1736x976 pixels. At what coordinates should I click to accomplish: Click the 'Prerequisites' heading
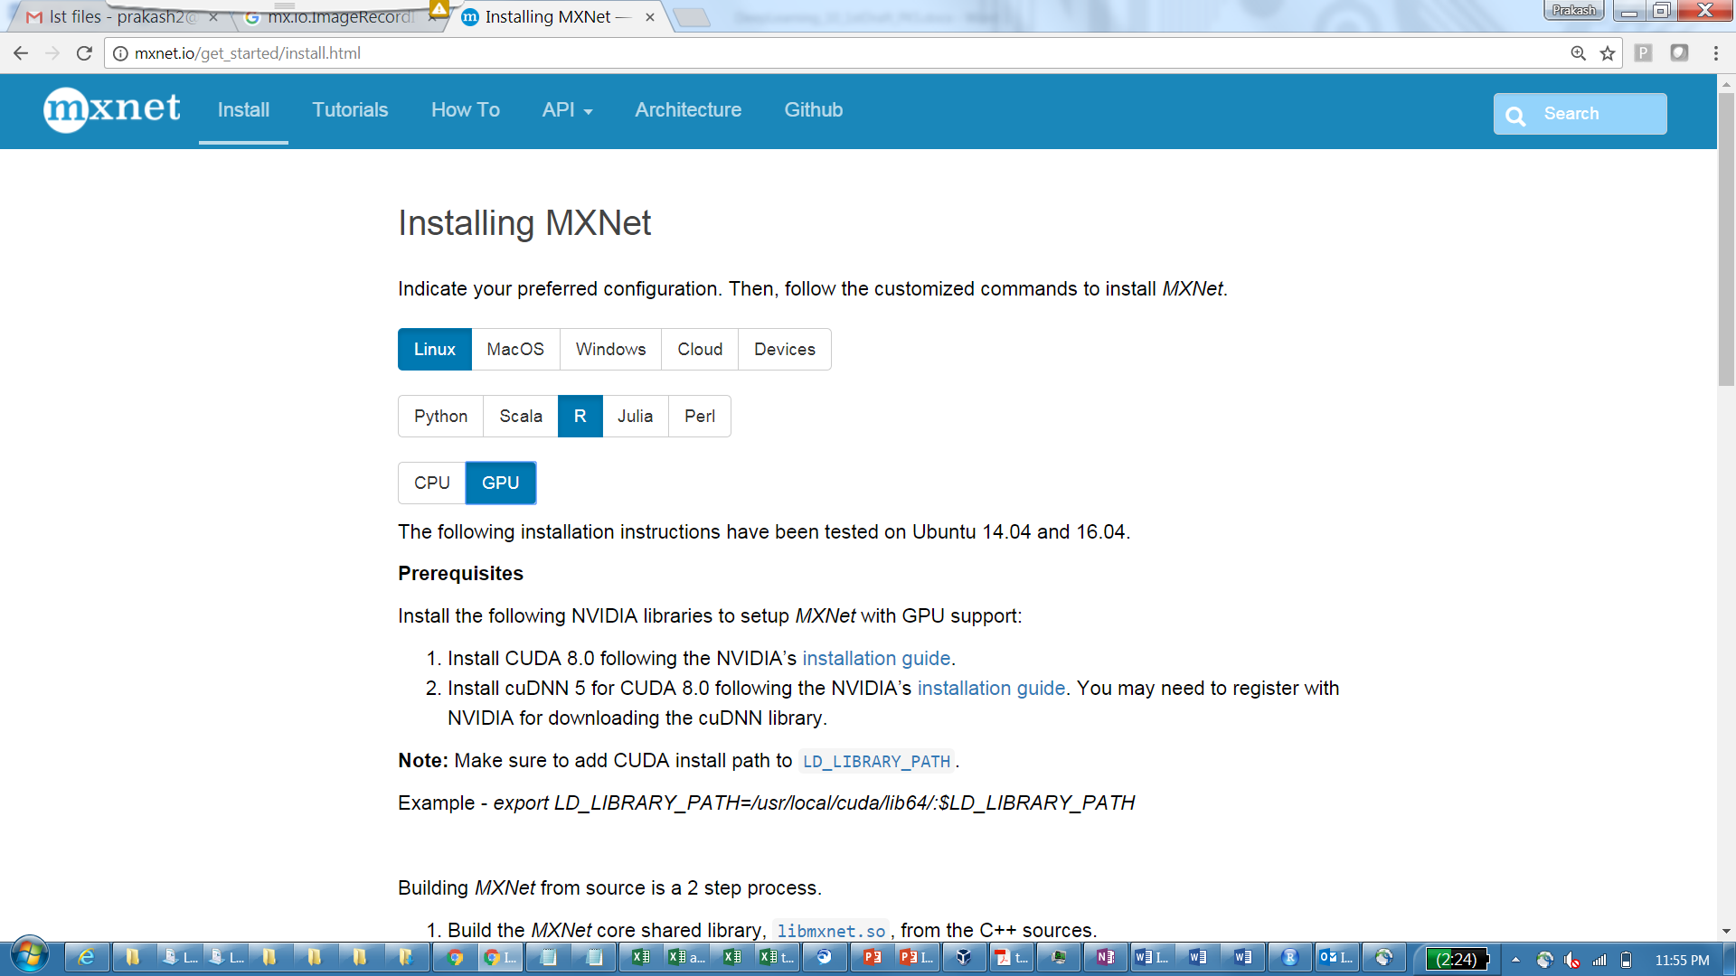[460, 573]
